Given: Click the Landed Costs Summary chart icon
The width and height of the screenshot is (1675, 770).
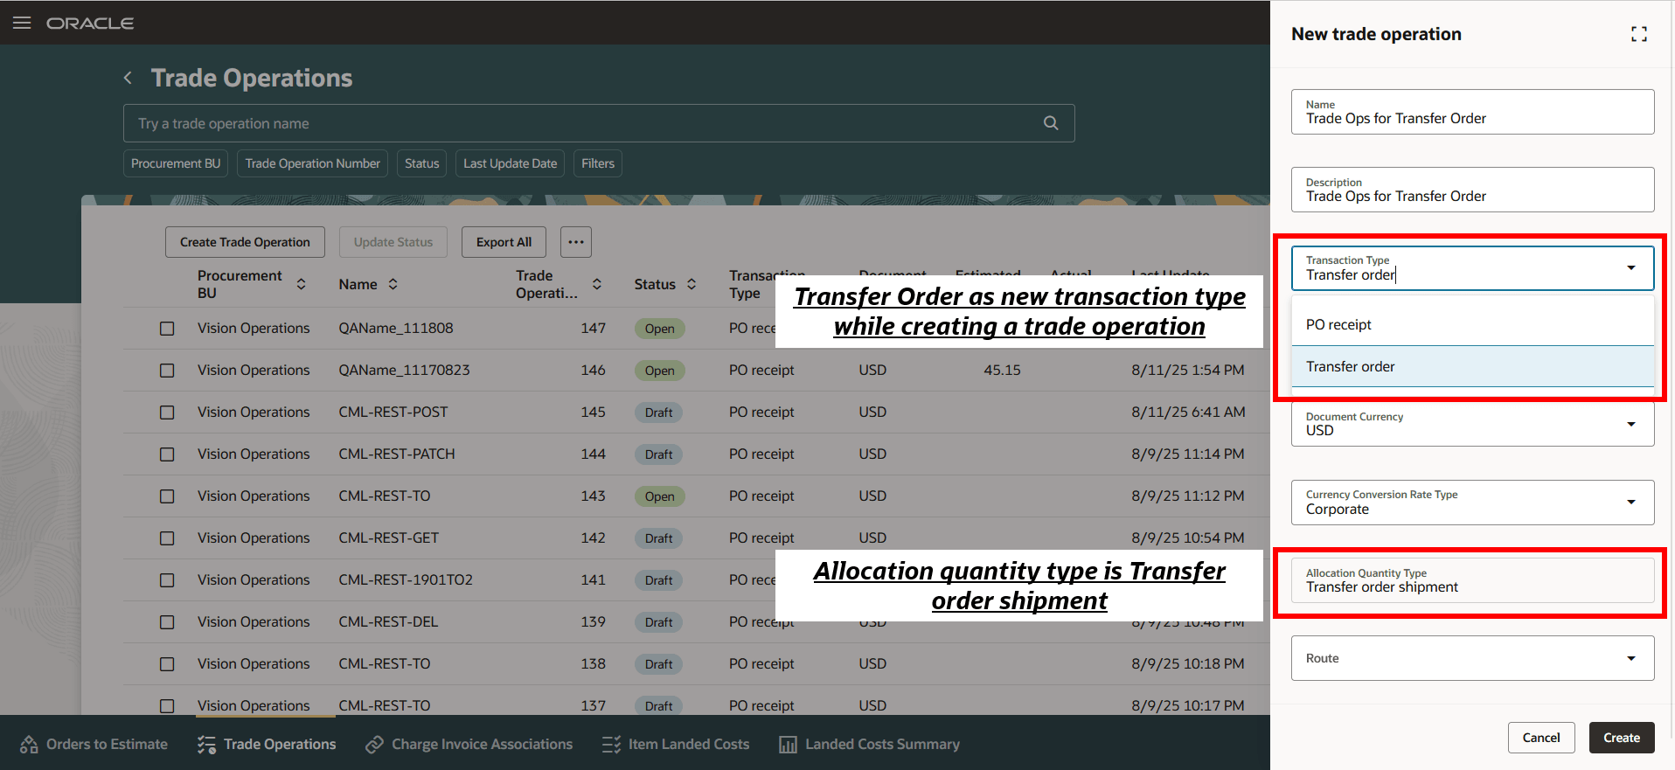Looking at the screenshot, I should click(x=788, y=745).
